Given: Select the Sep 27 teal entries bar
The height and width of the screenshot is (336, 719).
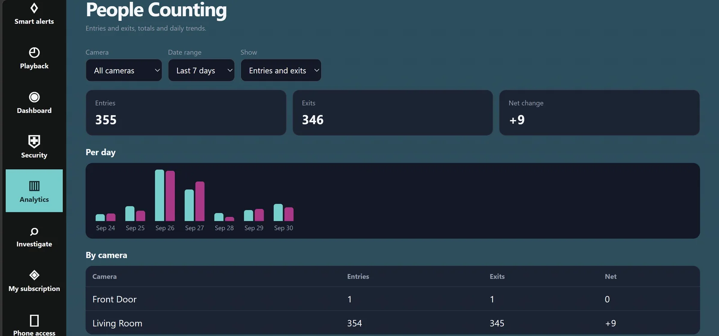Looking at the screenshot, I should (189, 205).
